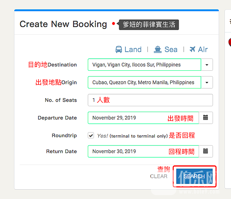The width and height of the screenshot is (231, 199).
Task: Select the Air text label
Action: [203, 49]
